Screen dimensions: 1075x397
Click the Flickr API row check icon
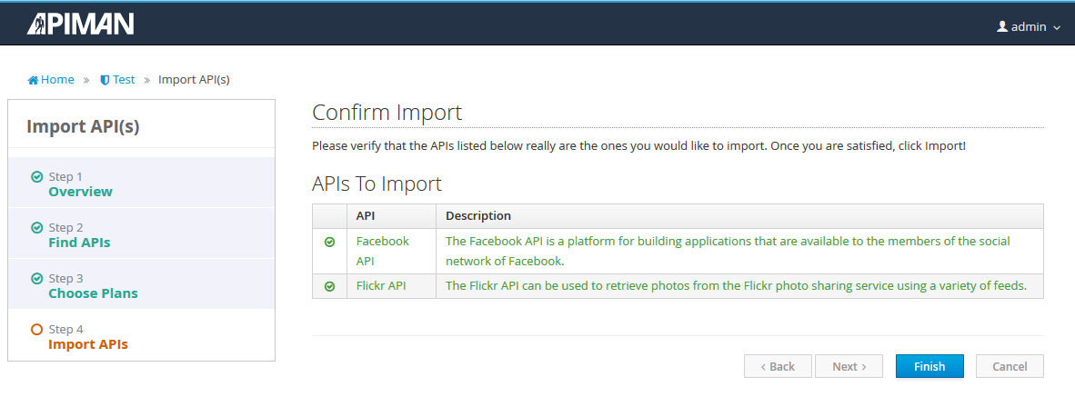[x=330, y=287]
